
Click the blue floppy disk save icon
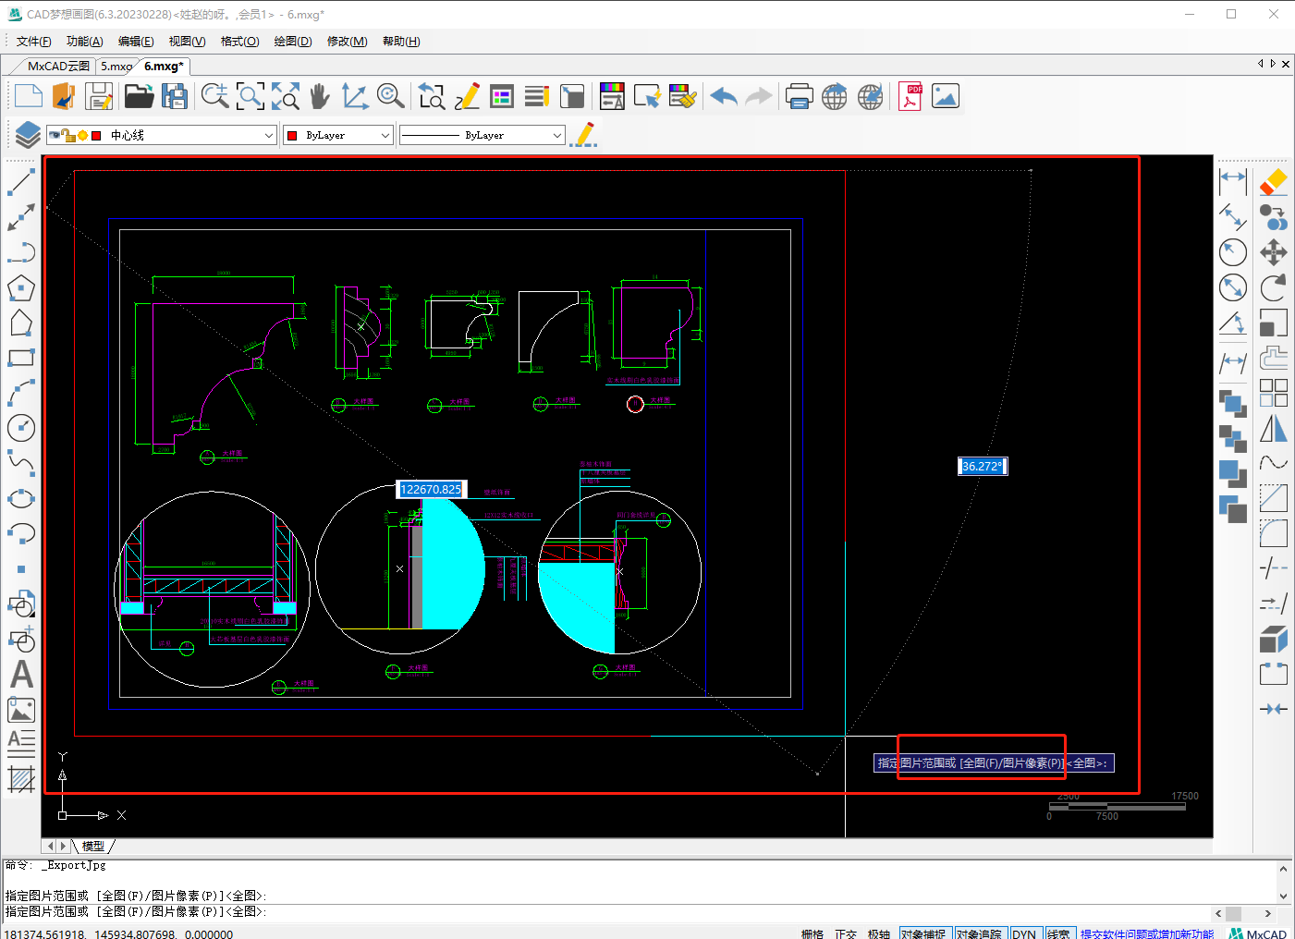pos(174,96)
